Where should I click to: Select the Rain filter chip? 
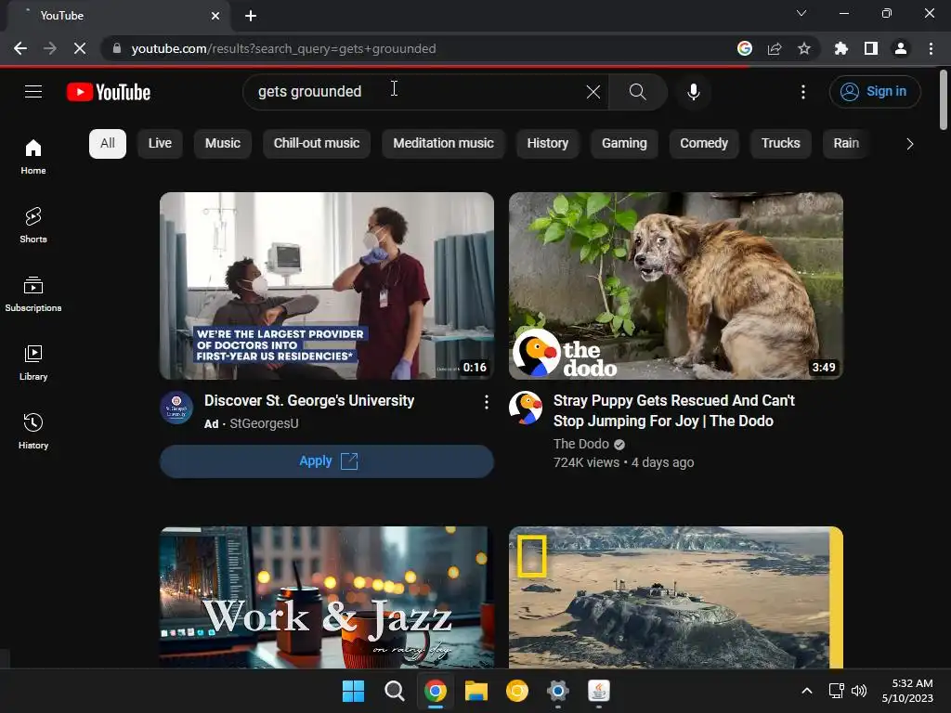click(846, 144)
